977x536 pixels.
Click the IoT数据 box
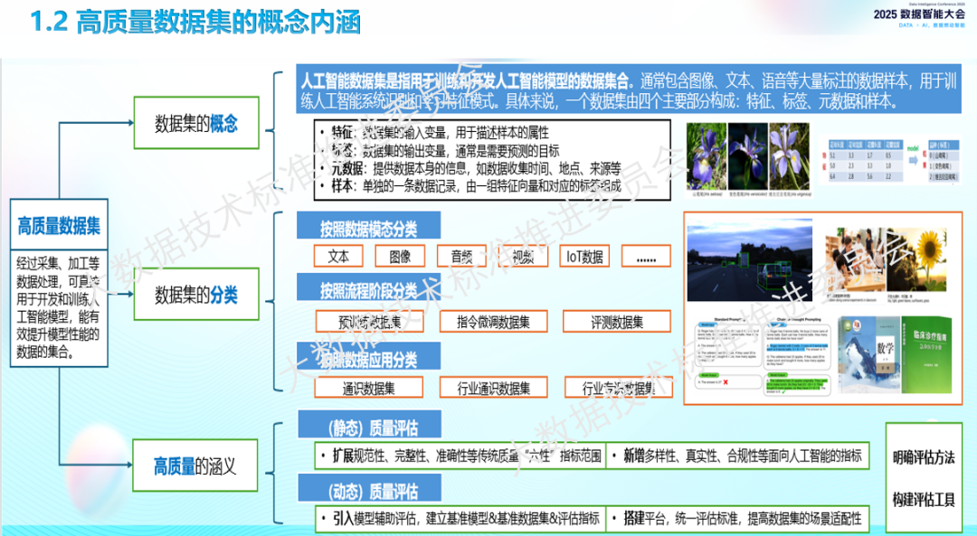click(584, 257)
